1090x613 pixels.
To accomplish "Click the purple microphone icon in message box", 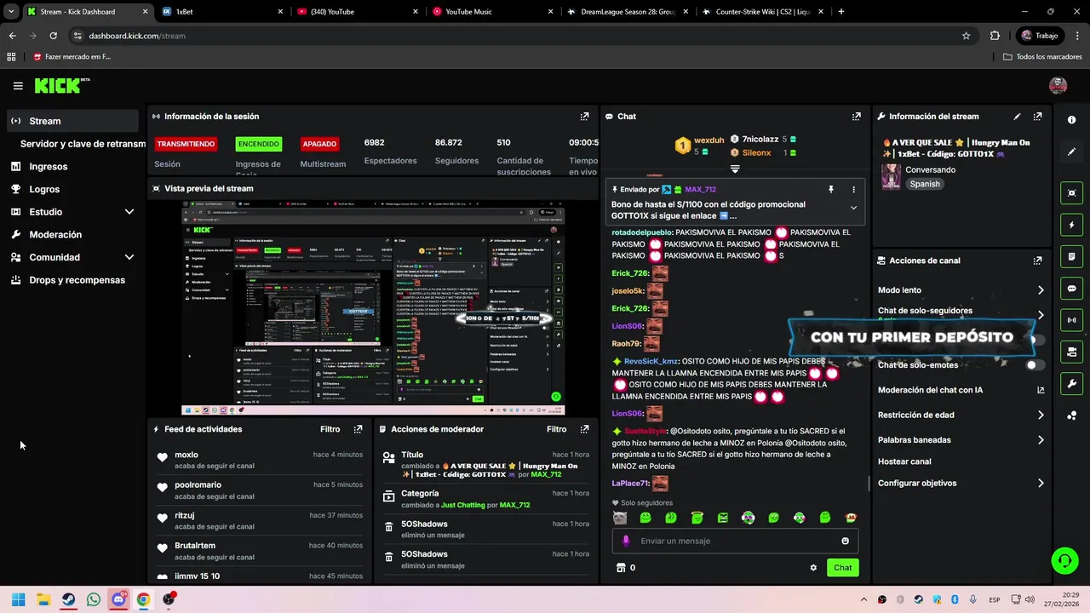I will 626,541.
